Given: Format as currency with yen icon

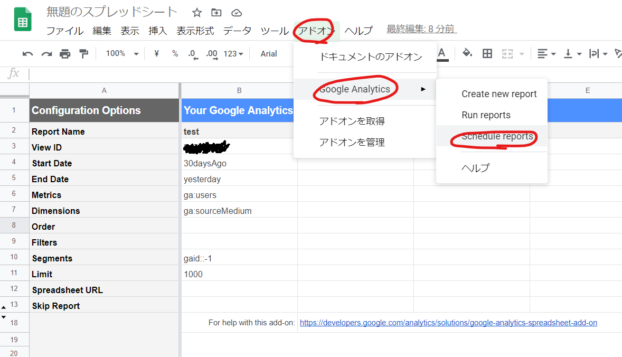Looking at the screenshot, I should tap(157, 53).
